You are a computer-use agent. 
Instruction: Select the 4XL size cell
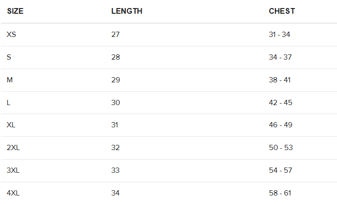[13, 193]
